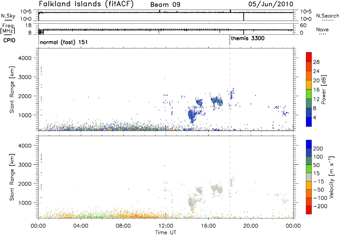Click the "-200" label on Velocity colorbar
Viewport: 339px width, 235px height.
point(320,207)
